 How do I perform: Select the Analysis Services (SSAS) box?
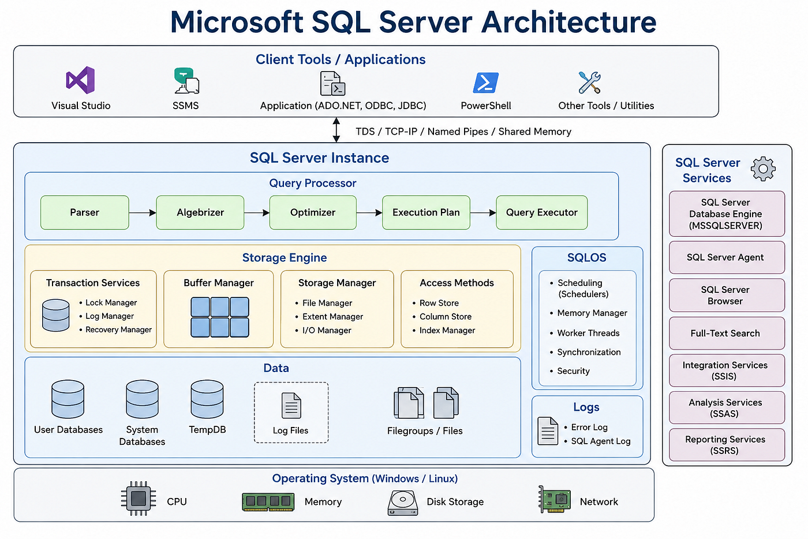[727, 408]
